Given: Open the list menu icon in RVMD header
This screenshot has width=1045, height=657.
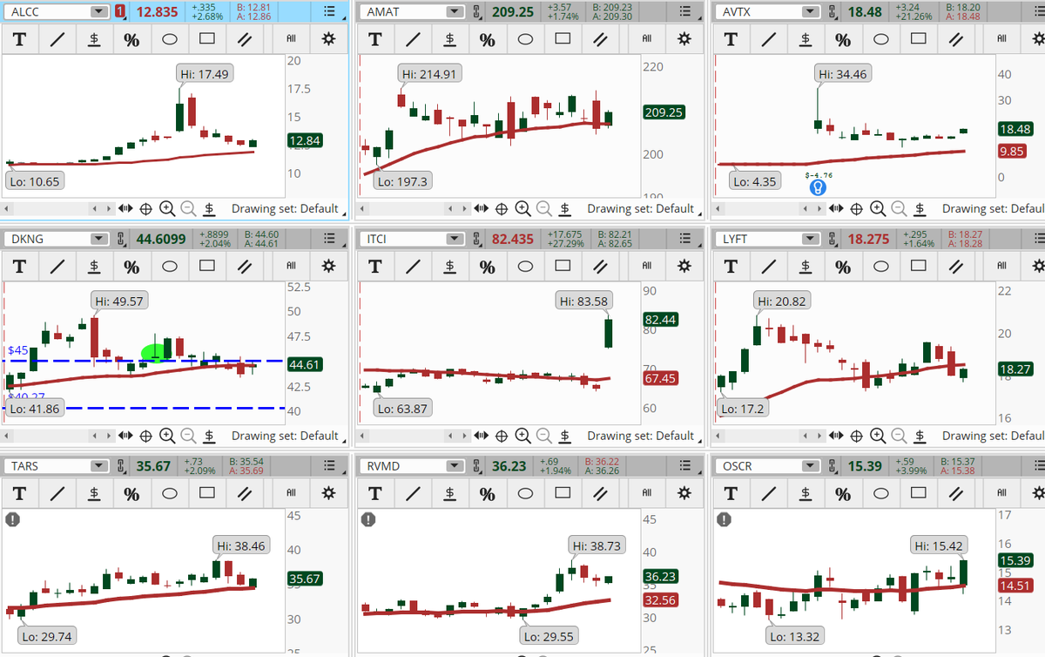Looking at the screenshot, I should pyautogui.click(x=684, y=466).
